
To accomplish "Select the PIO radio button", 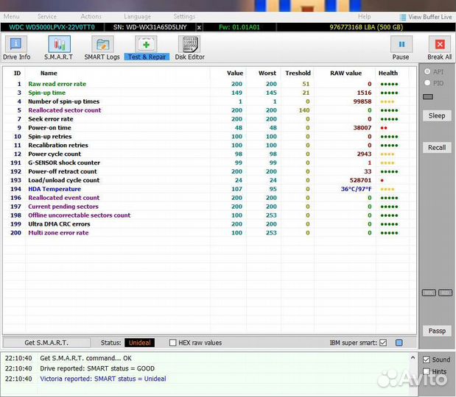I will tap(427, 83).
